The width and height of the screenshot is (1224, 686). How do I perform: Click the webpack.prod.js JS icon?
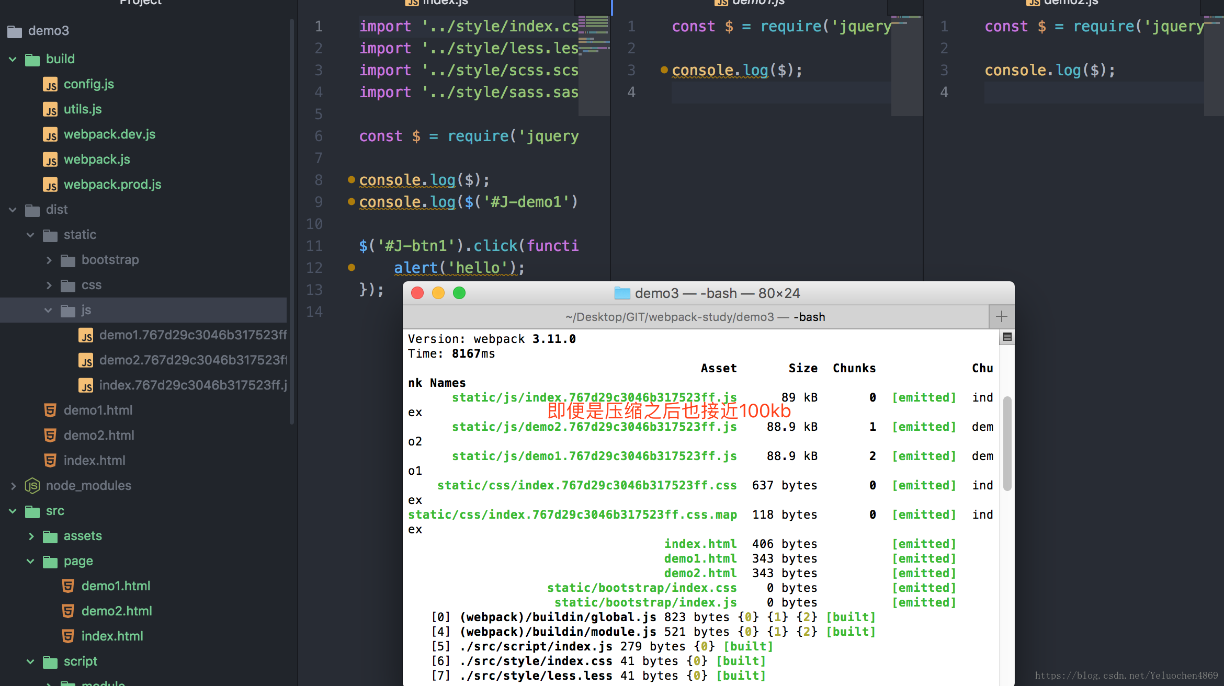(50, 185)
